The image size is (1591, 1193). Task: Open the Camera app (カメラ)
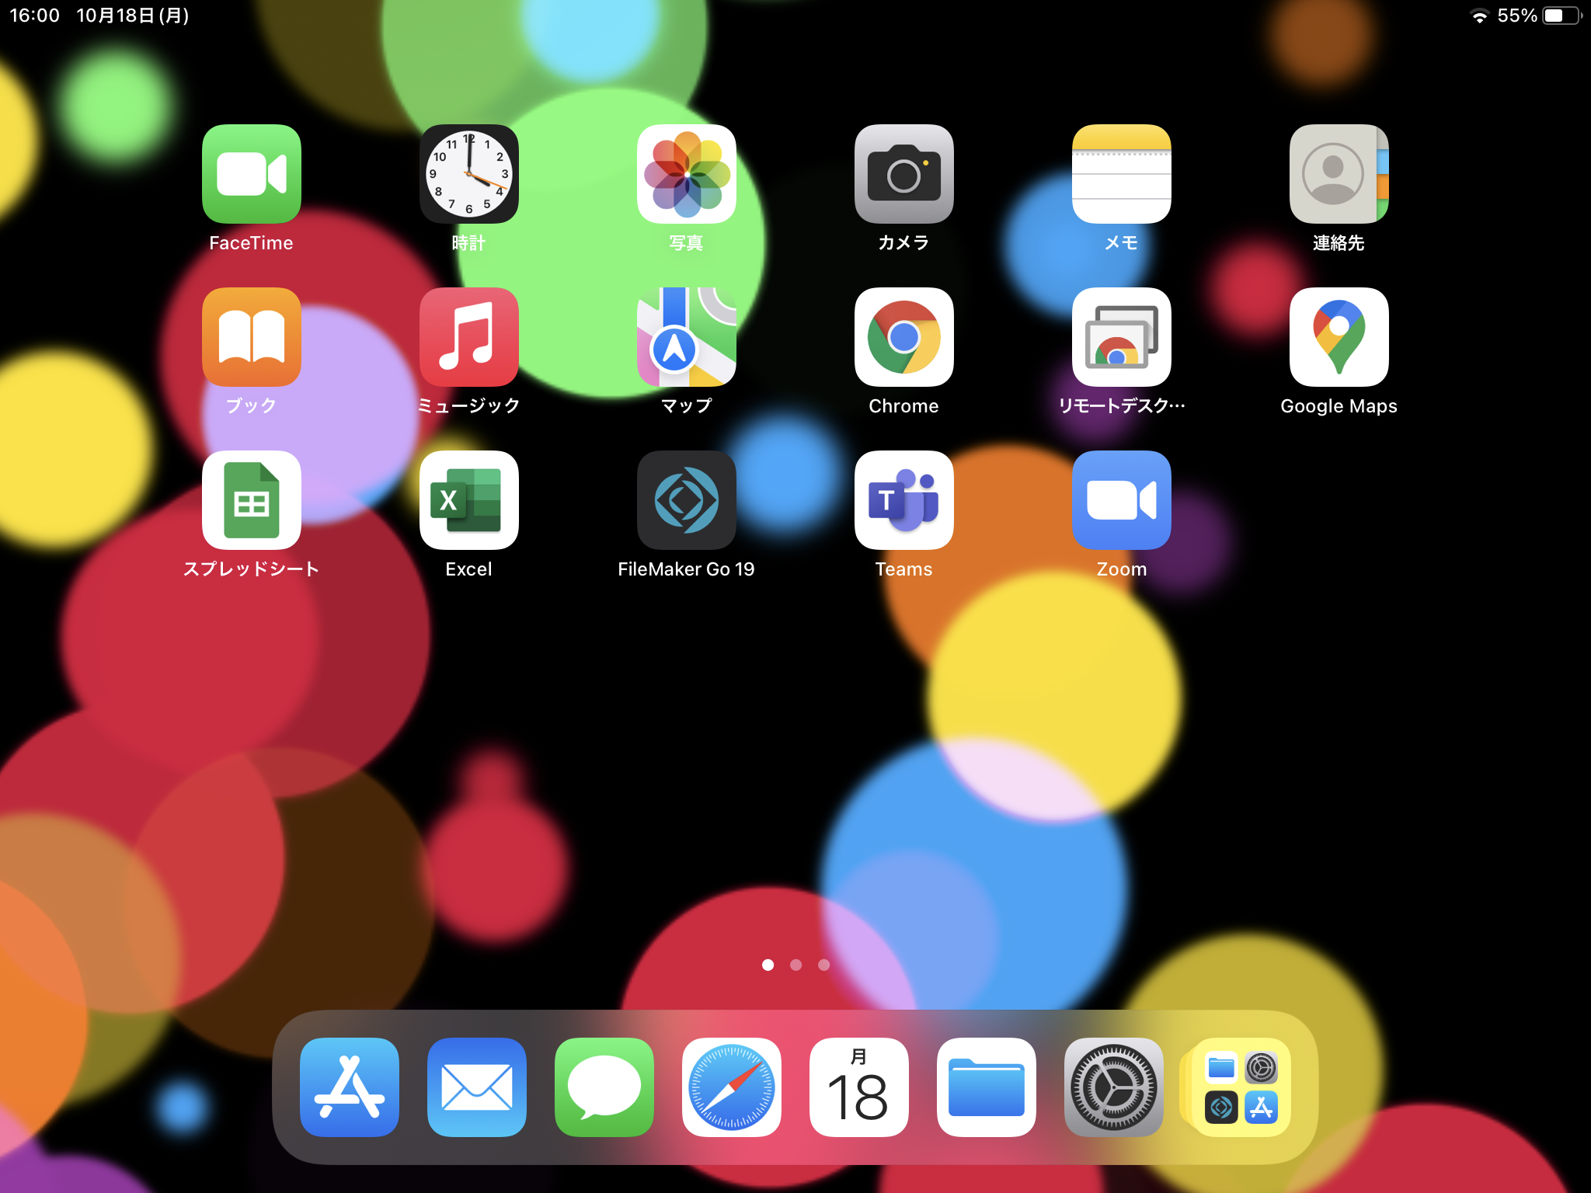[x=904, y=174]
